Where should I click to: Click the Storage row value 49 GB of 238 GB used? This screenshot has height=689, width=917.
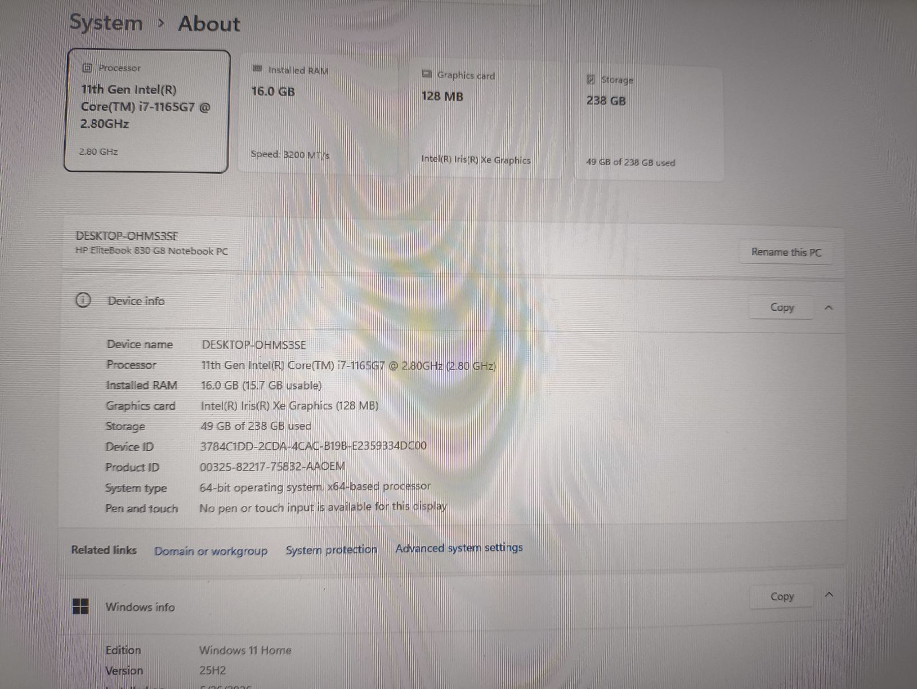256,426
